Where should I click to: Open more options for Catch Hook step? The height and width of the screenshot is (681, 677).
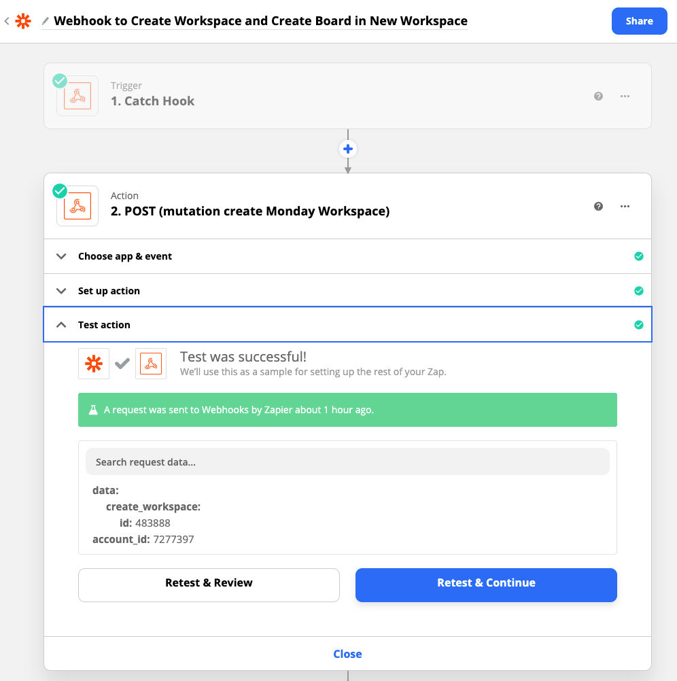click(625, 96)
